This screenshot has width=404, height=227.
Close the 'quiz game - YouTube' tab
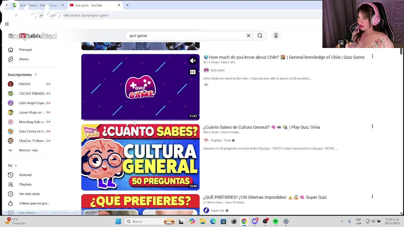point(119,5)
